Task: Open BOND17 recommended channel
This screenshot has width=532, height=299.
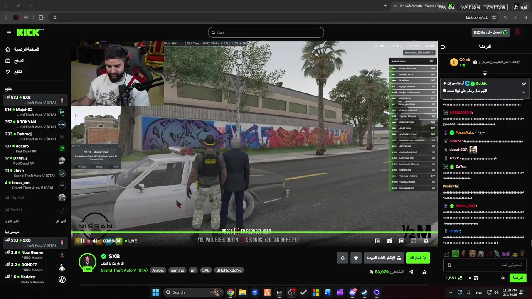Action: pos(35,267)
